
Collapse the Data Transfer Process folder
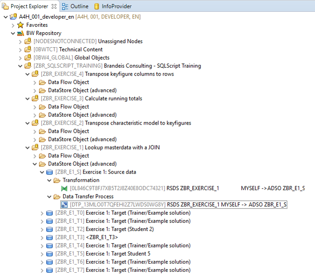(x=49, y=197)
